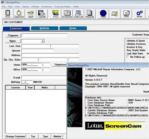
Task: Switch to the Customer tab
Action: coord(16,29)
